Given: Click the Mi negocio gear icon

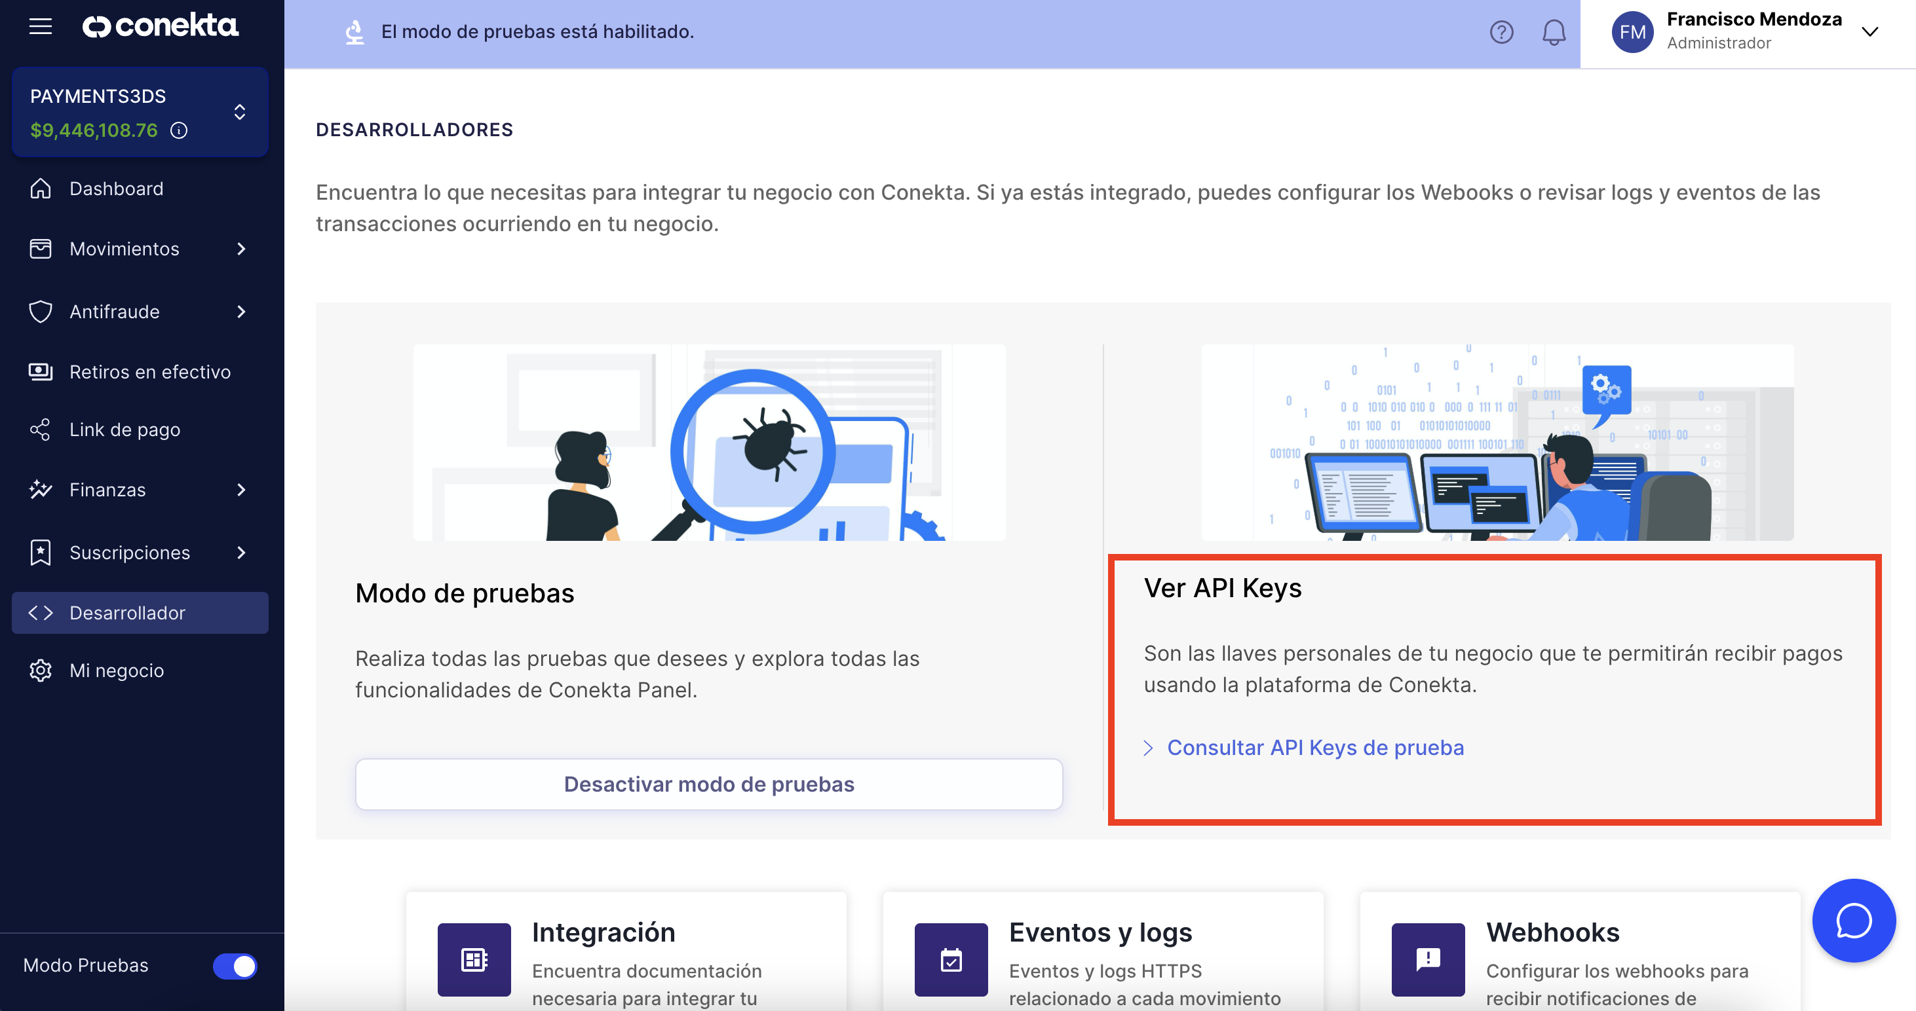Looking at the screenshot, I should pos(40,671).
